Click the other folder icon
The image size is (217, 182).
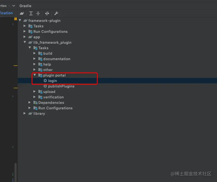[x=40, y=70]
